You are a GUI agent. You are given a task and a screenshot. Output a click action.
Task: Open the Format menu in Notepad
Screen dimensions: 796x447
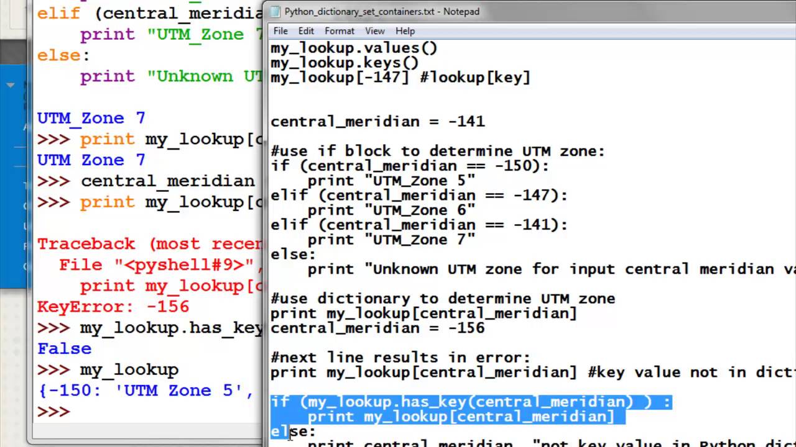click(x=340, y=31)
